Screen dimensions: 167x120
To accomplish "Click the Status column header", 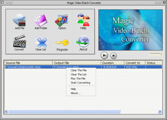I will click(x=154, y=63).
